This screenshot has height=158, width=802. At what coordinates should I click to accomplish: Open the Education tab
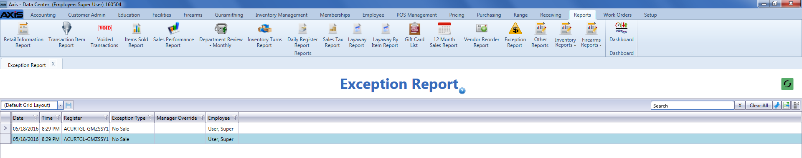point(129,15)
